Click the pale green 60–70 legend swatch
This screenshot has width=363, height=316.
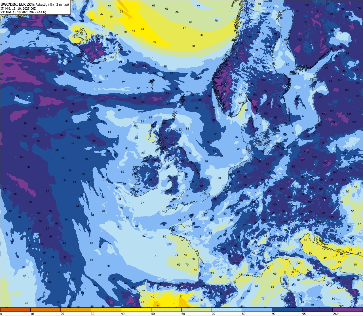click(x=197, y=309)
